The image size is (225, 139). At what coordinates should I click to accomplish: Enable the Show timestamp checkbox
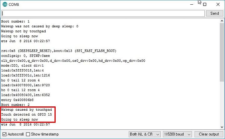point(28,134)
